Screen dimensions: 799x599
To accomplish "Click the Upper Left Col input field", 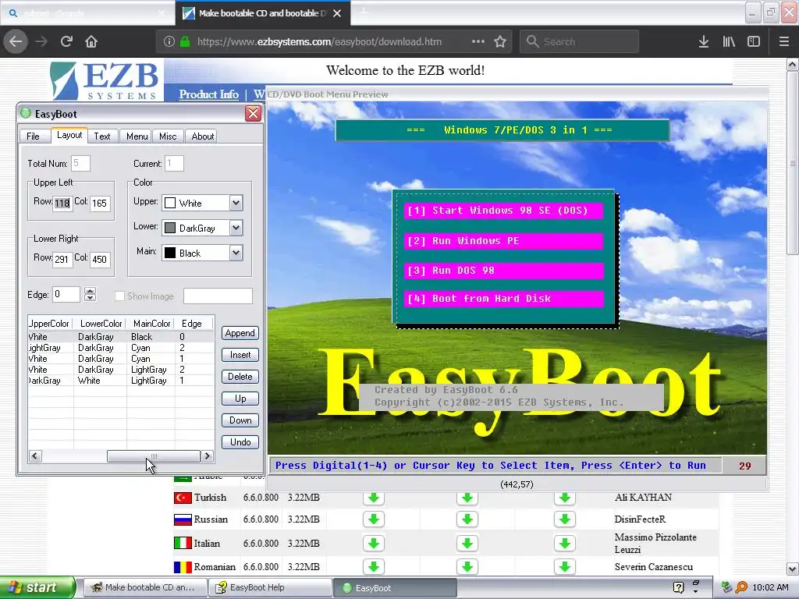I will coord(100,204).
